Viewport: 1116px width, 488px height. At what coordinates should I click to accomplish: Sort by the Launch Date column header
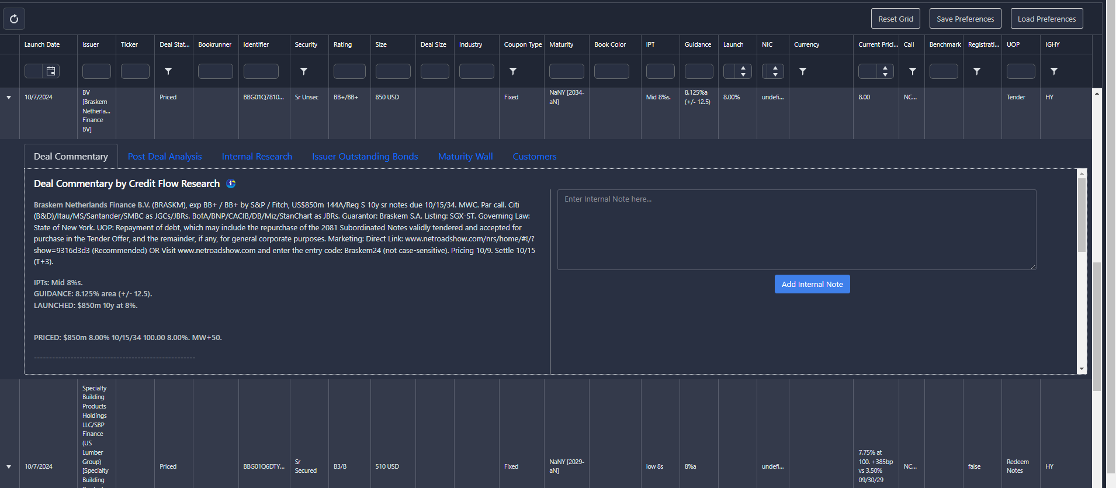click(42, 44)
